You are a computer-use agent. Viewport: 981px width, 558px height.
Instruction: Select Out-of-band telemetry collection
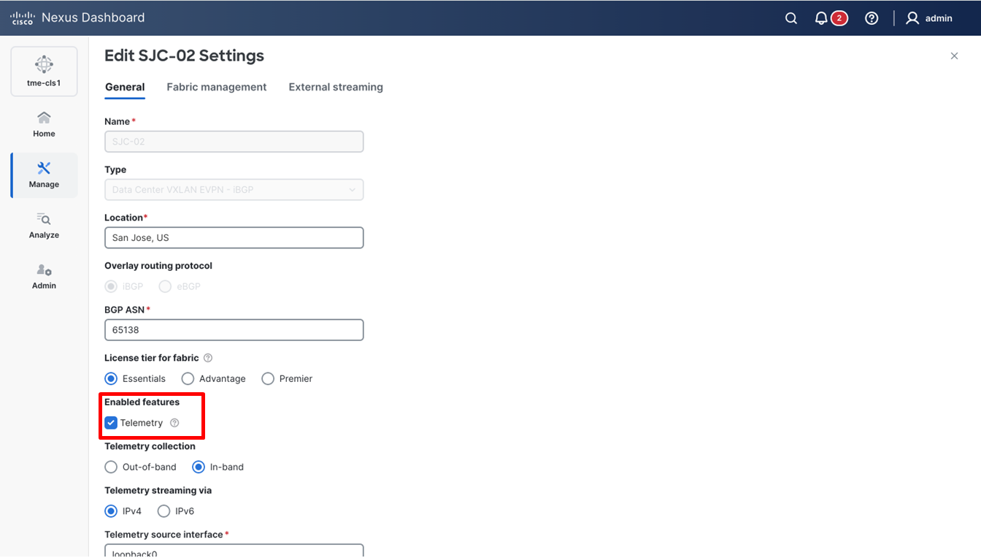click(111, 467)
